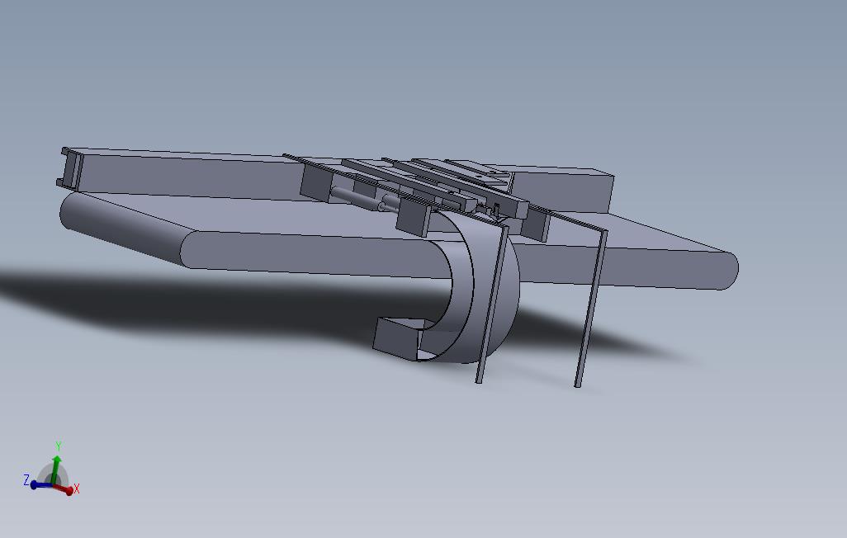This screenshot has height=538, width=847.
Task: Select the short vertical rod beside the C-arm
Action: pyautogui.click(x=493, y=304)
